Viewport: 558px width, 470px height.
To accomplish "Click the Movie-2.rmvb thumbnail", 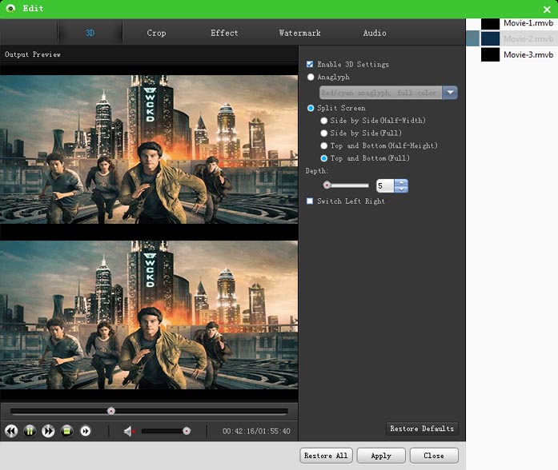I will (490, 38).
